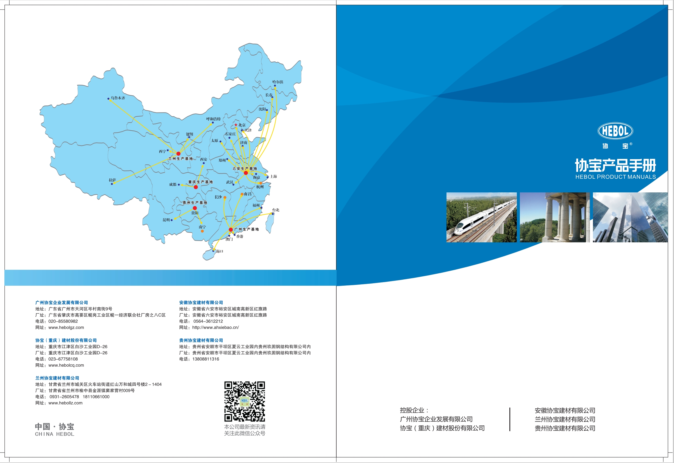This screenshot has height=463, width=674.
Task: Click the orange dot beside 南昌
Action: tap(242, 194)
